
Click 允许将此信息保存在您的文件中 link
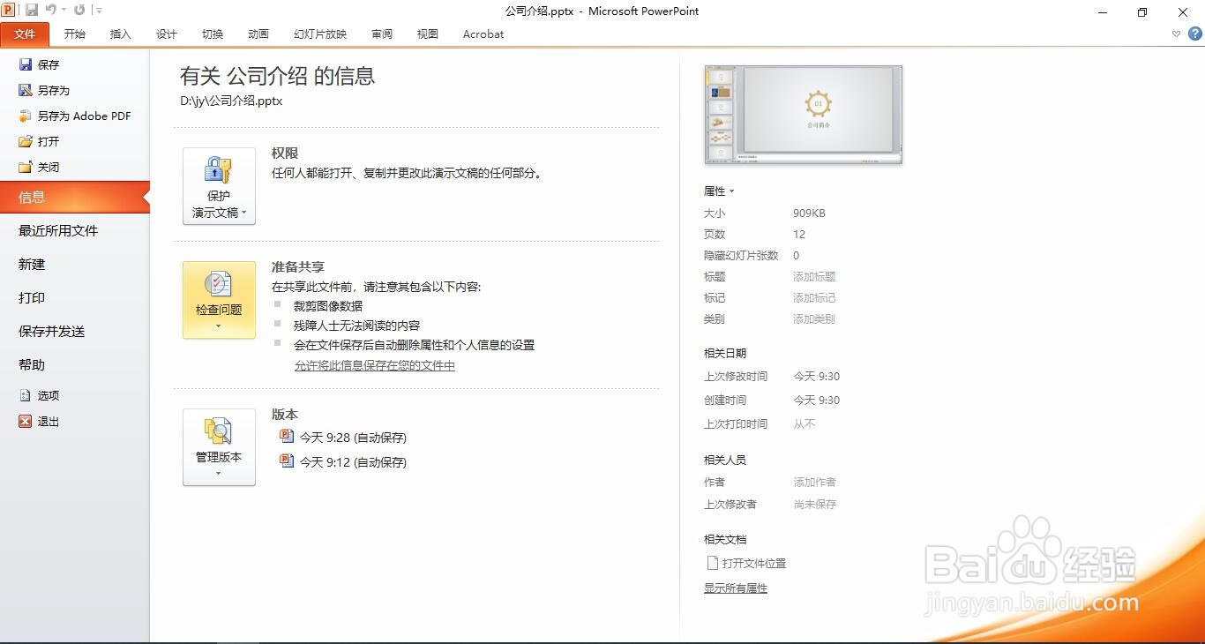coord(375,365)
